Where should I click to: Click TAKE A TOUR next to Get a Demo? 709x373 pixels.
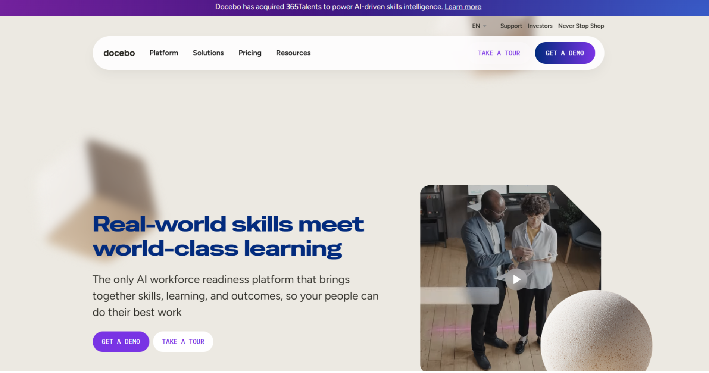183,341
